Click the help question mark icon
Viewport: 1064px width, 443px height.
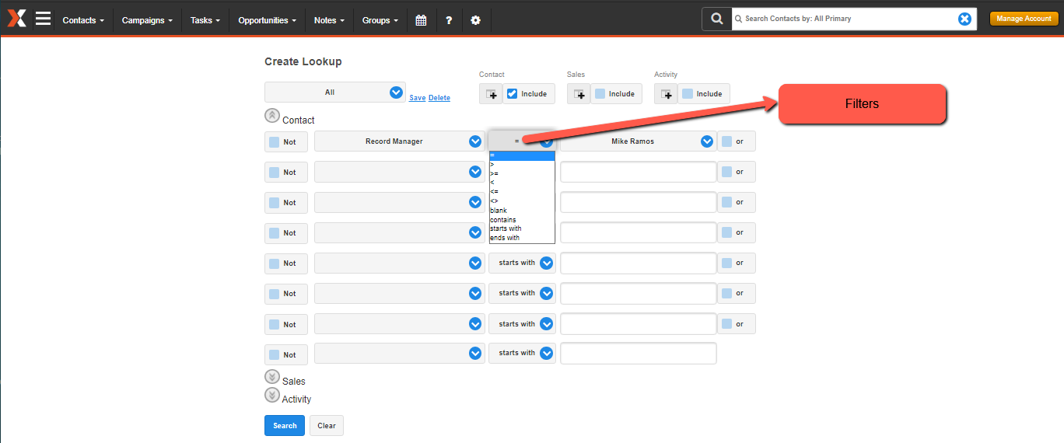pyautogui.click(x=449, y=20)
